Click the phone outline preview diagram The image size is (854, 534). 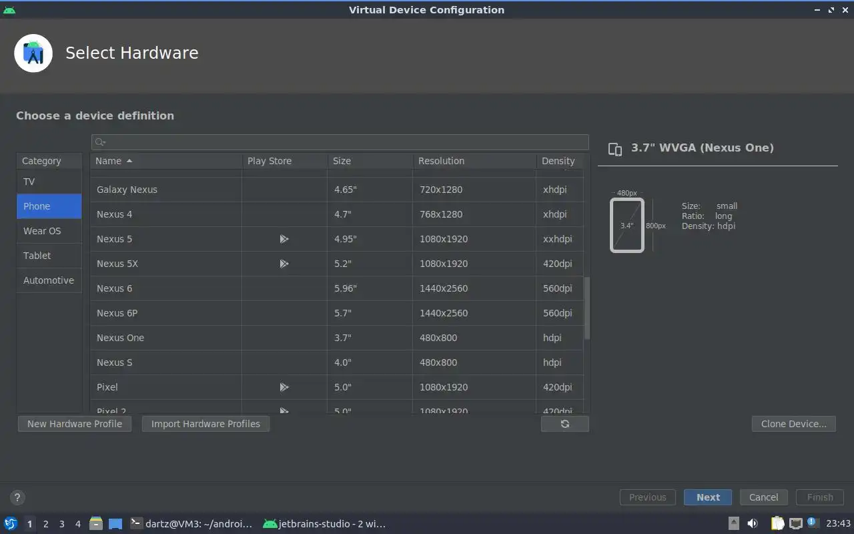(x=627, y=225)
